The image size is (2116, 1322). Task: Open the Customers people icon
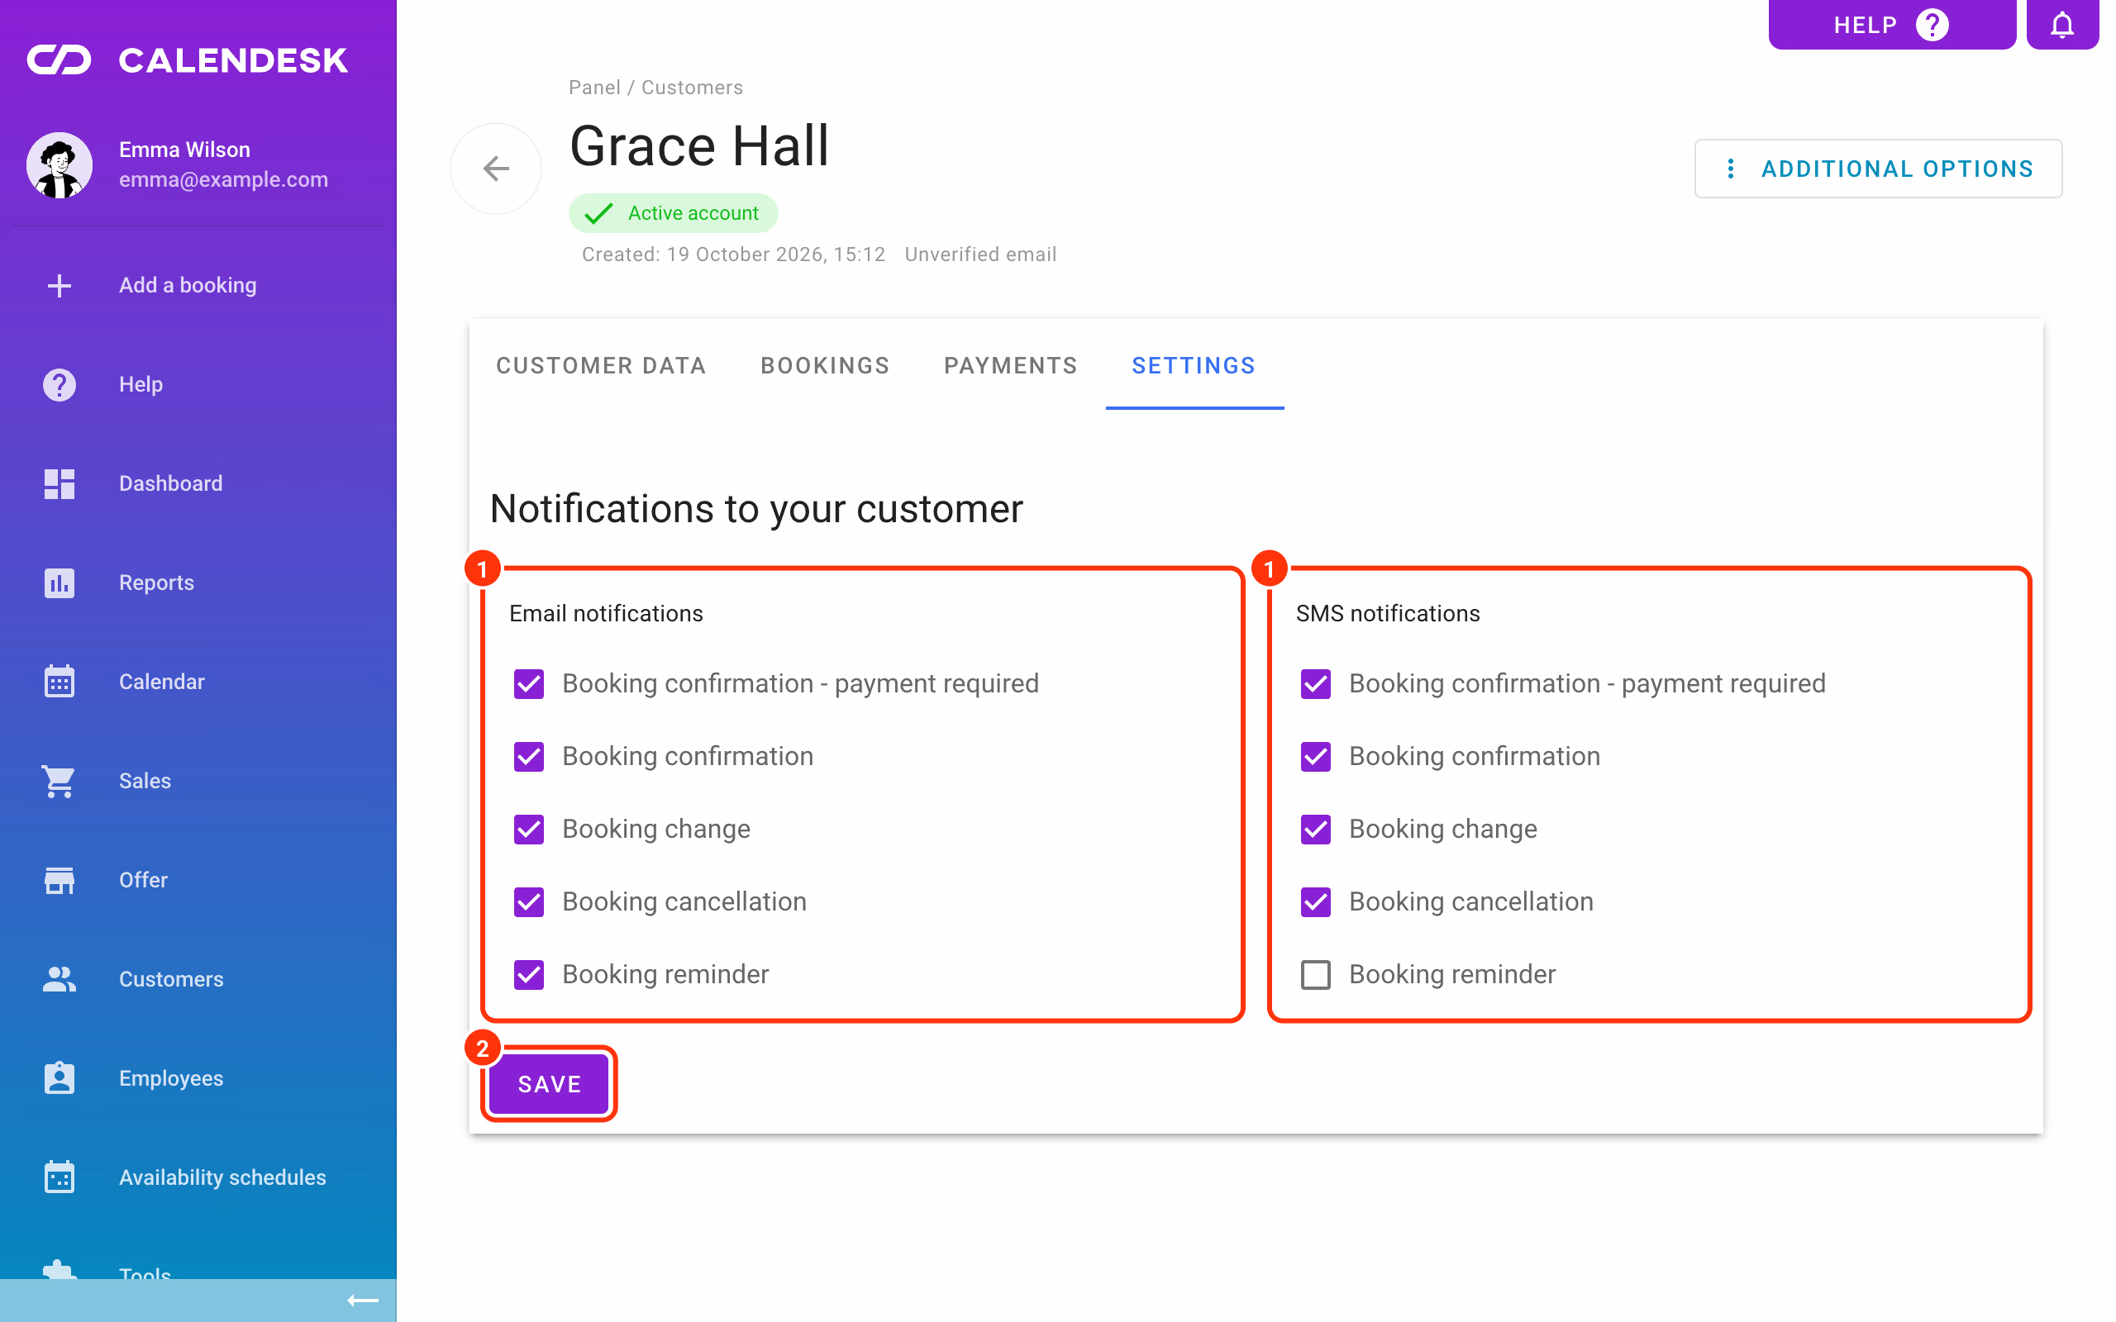[x=59, y=978]
